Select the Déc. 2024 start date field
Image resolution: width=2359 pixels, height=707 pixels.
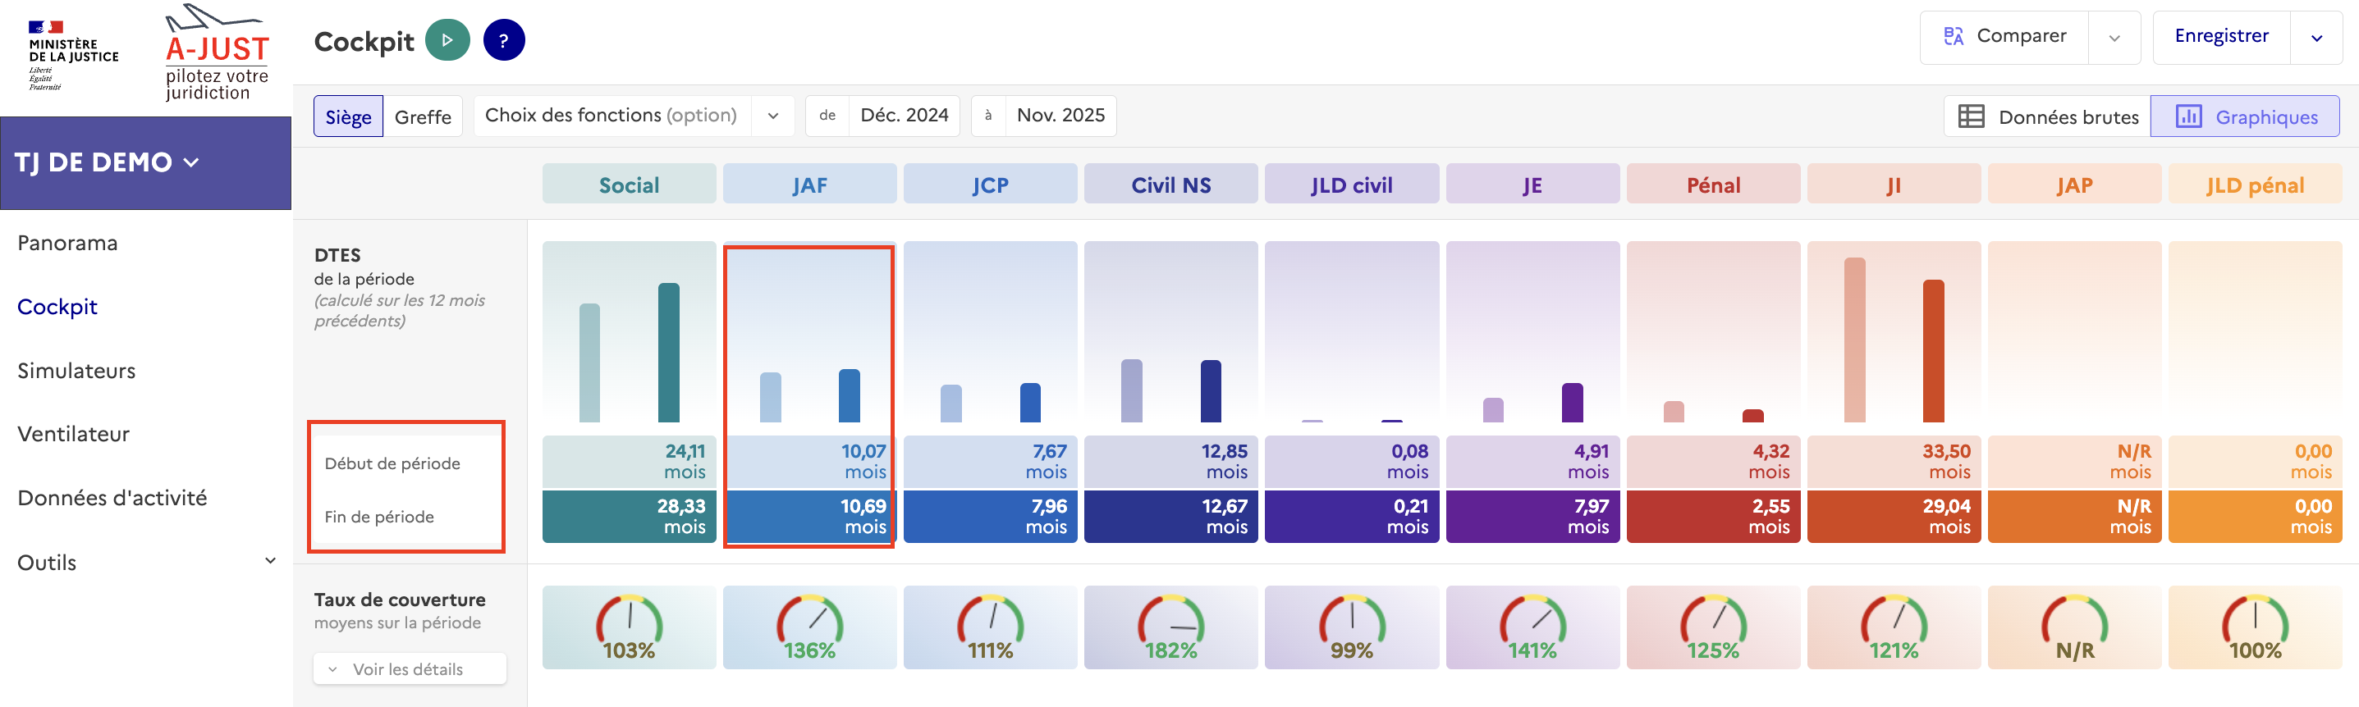tap(903, 116)
